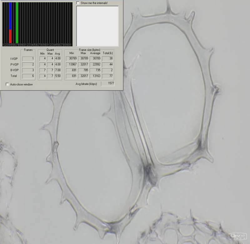
Task: Click the B-VOP row label
Action: point(14,70)
